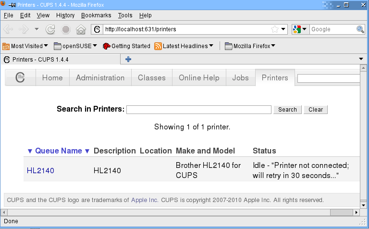
Task: Click the Forward navigation arrow
Action: [x=24, y=29]
